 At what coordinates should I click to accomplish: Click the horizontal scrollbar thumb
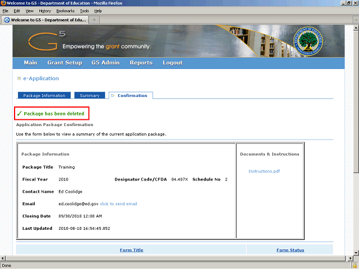(x=175, y=258)
